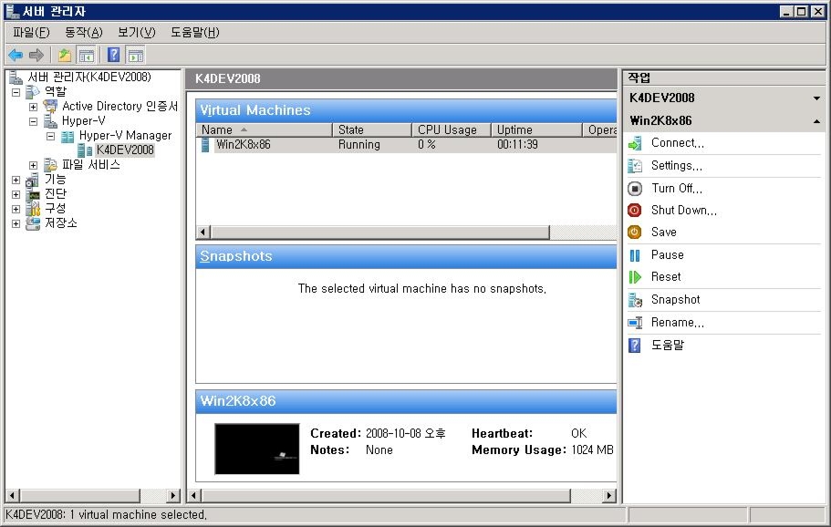Click the Up one level toolbar icon

pos(65,55)
